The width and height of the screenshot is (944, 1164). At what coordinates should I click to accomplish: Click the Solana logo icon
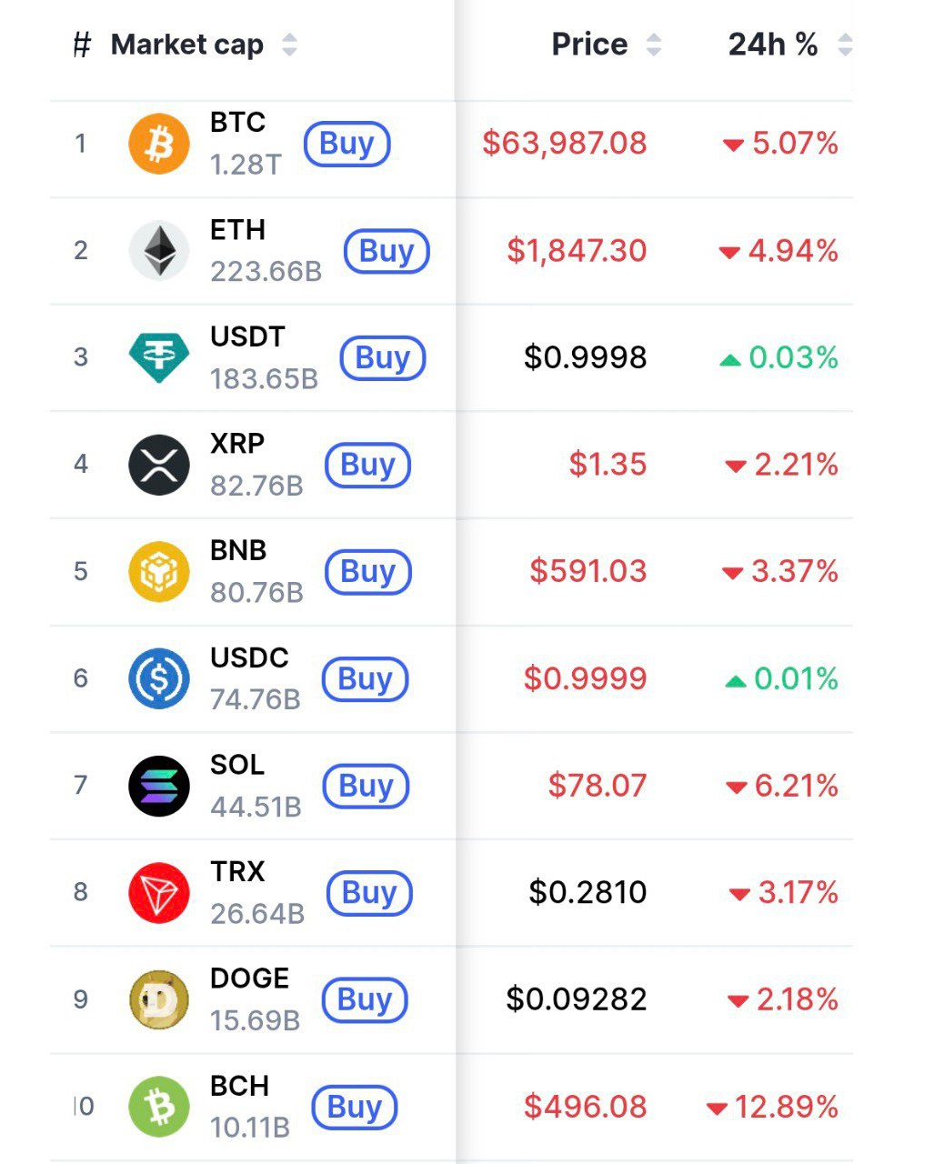tap(159, 786)
